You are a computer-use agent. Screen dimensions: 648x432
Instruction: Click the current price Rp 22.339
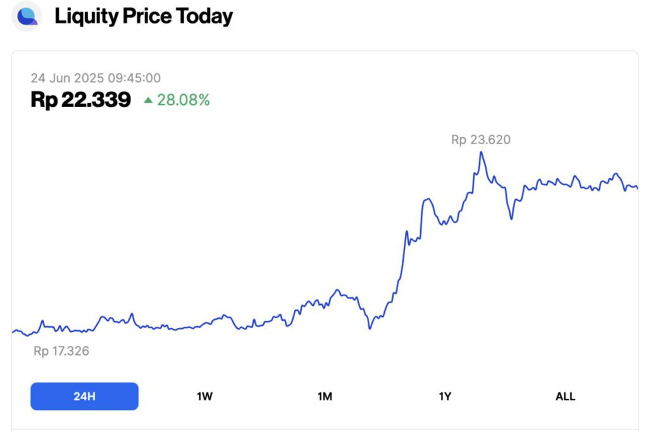pyautogui.click(x=81, y=99)
